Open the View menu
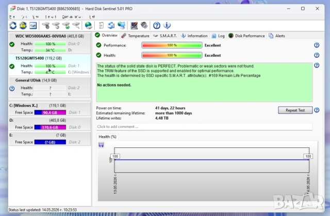Screen dimensions: 330x216 (x=36, y=17)
